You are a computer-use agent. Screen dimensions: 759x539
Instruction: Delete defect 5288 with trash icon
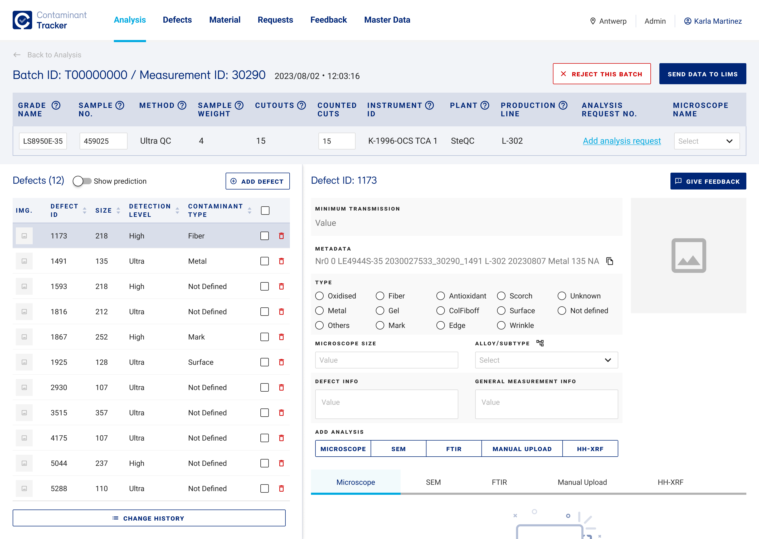[281, 488]
